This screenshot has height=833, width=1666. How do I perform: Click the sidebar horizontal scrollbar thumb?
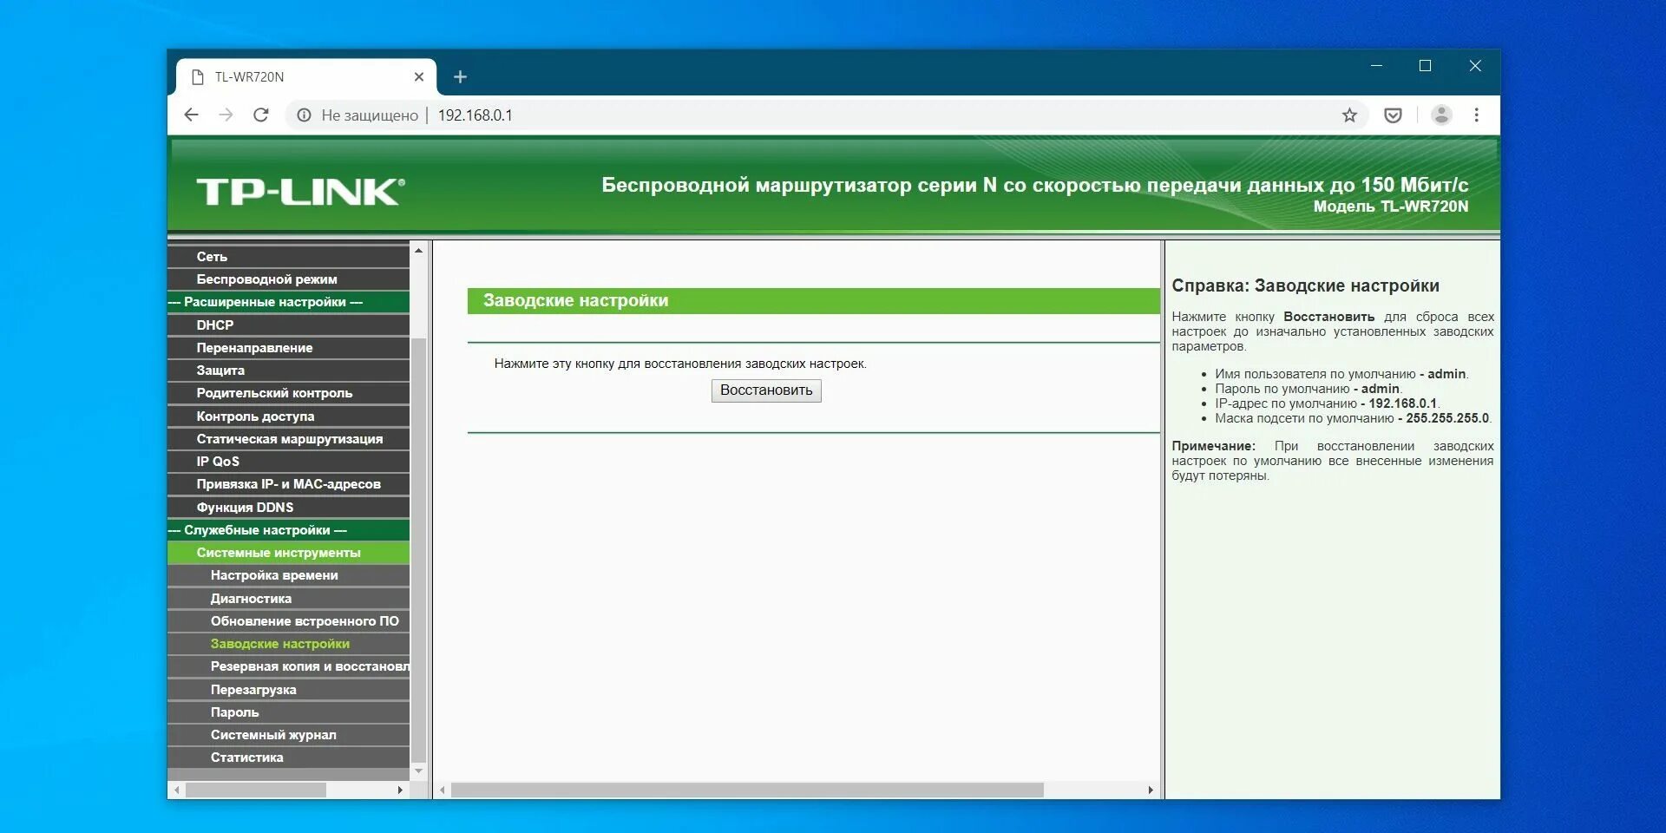tap(256, 790)
